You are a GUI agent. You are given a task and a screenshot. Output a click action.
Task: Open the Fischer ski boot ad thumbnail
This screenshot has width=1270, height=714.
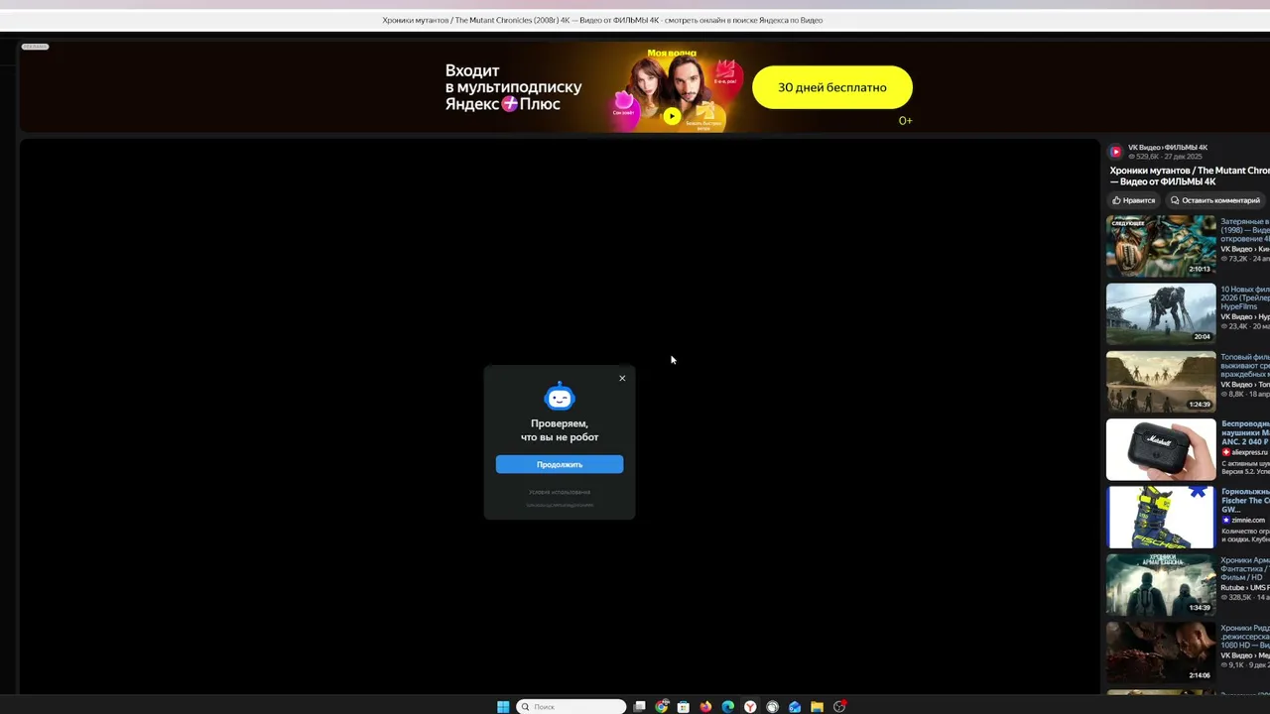(x=1161, y=517)
